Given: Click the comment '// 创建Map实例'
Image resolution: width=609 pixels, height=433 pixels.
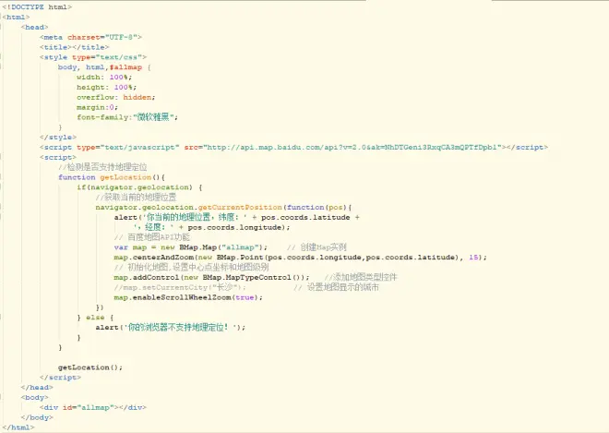Looking at the screenshot, I should point(316,247).
